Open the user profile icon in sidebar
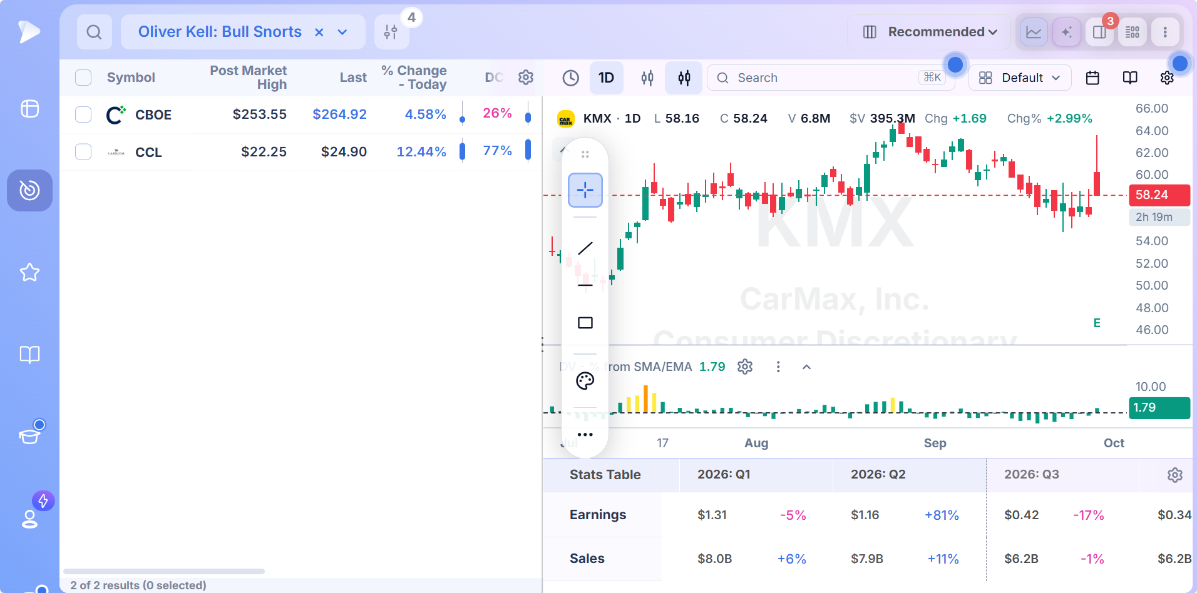The width and height of the screenshot is (1197, 593). coord(29,519)
